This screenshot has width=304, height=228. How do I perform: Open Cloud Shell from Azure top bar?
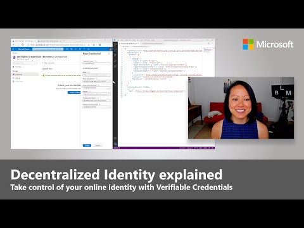67,49
